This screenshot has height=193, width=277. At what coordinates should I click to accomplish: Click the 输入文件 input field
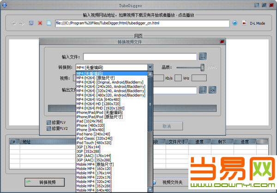[x=140, y=57]
